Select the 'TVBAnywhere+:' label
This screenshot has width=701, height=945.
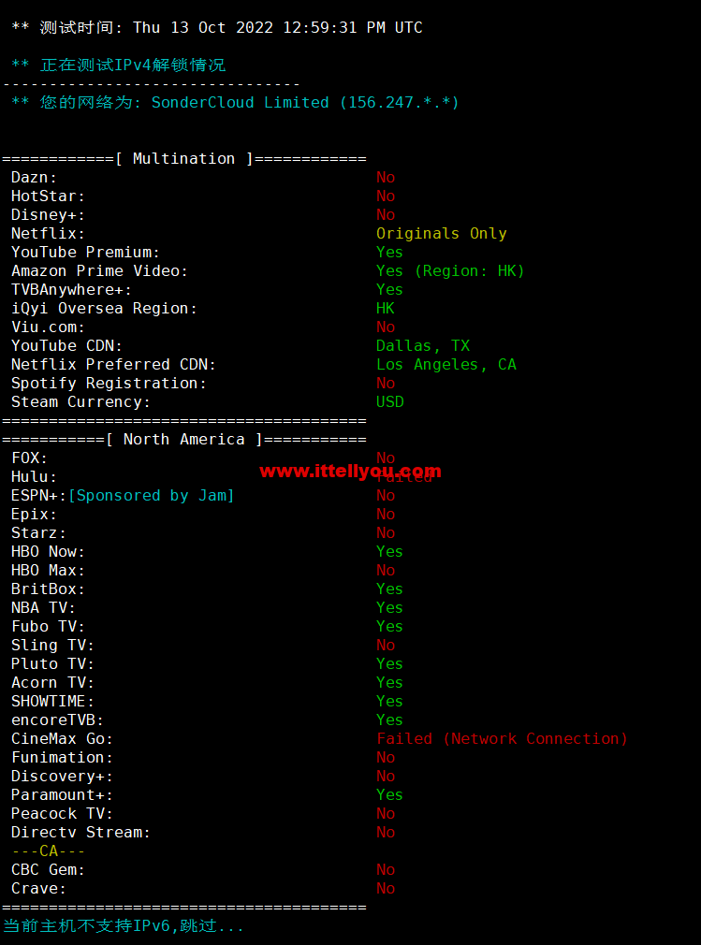72,289
